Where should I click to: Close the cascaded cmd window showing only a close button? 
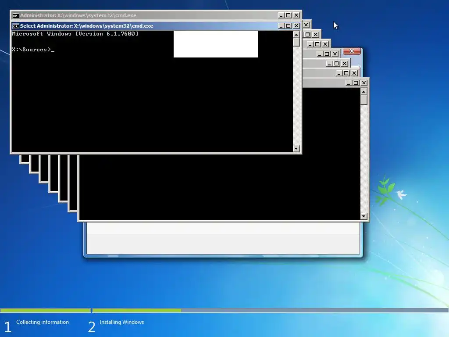pos(306,25)
